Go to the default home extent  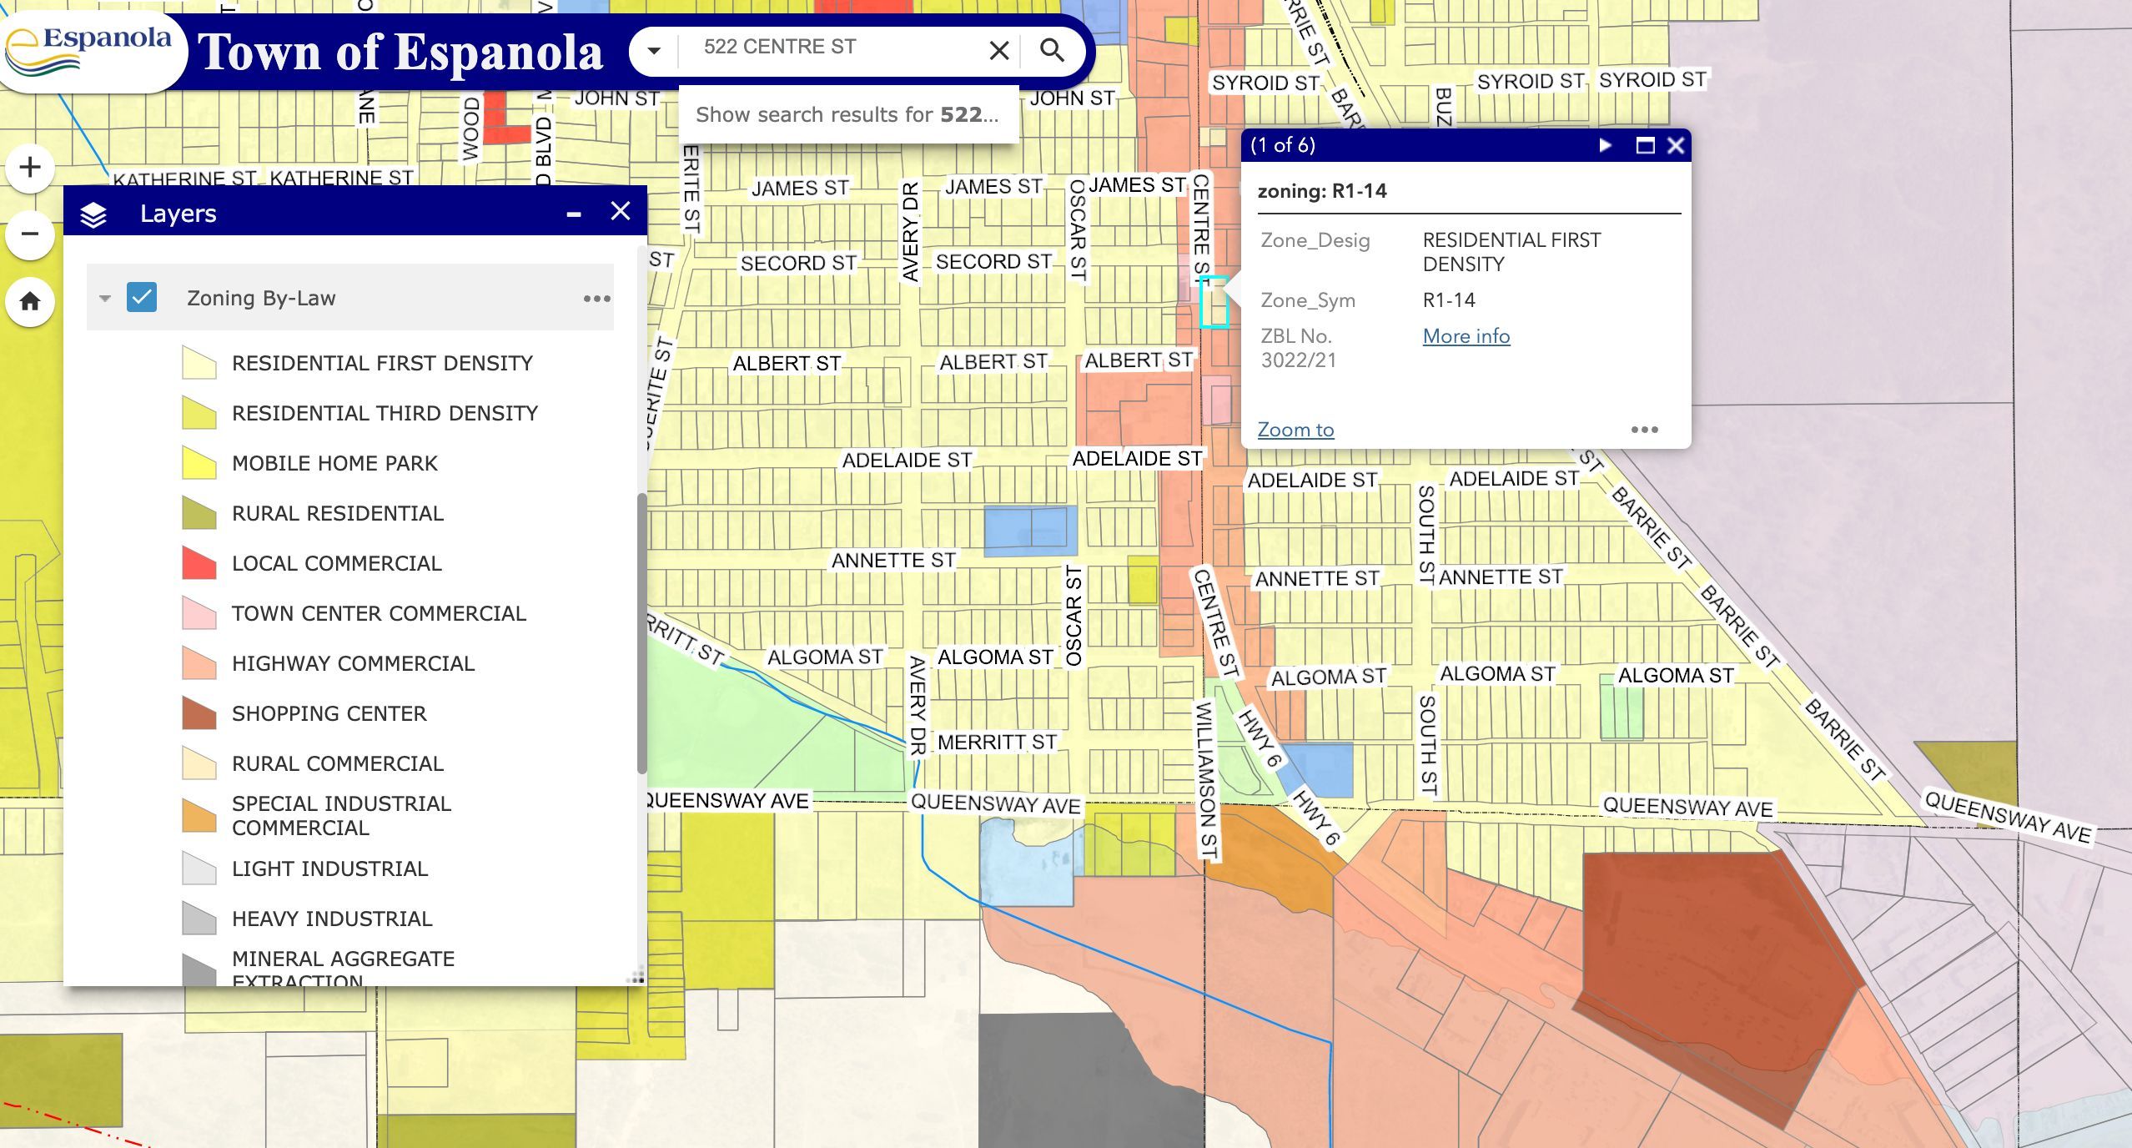coord(30,301)
